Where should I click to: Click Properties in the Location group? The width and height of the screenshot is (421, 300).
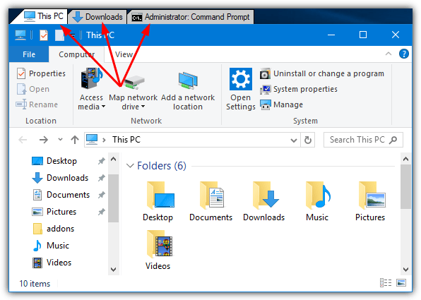(x=41, y=73)
